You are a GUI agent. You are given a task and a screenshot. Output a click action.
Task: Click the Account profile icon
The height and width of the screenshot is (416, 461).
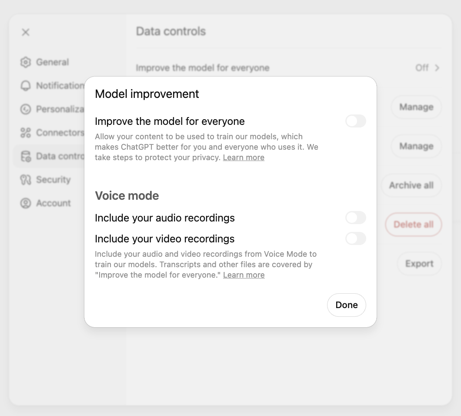click(26, 203)
